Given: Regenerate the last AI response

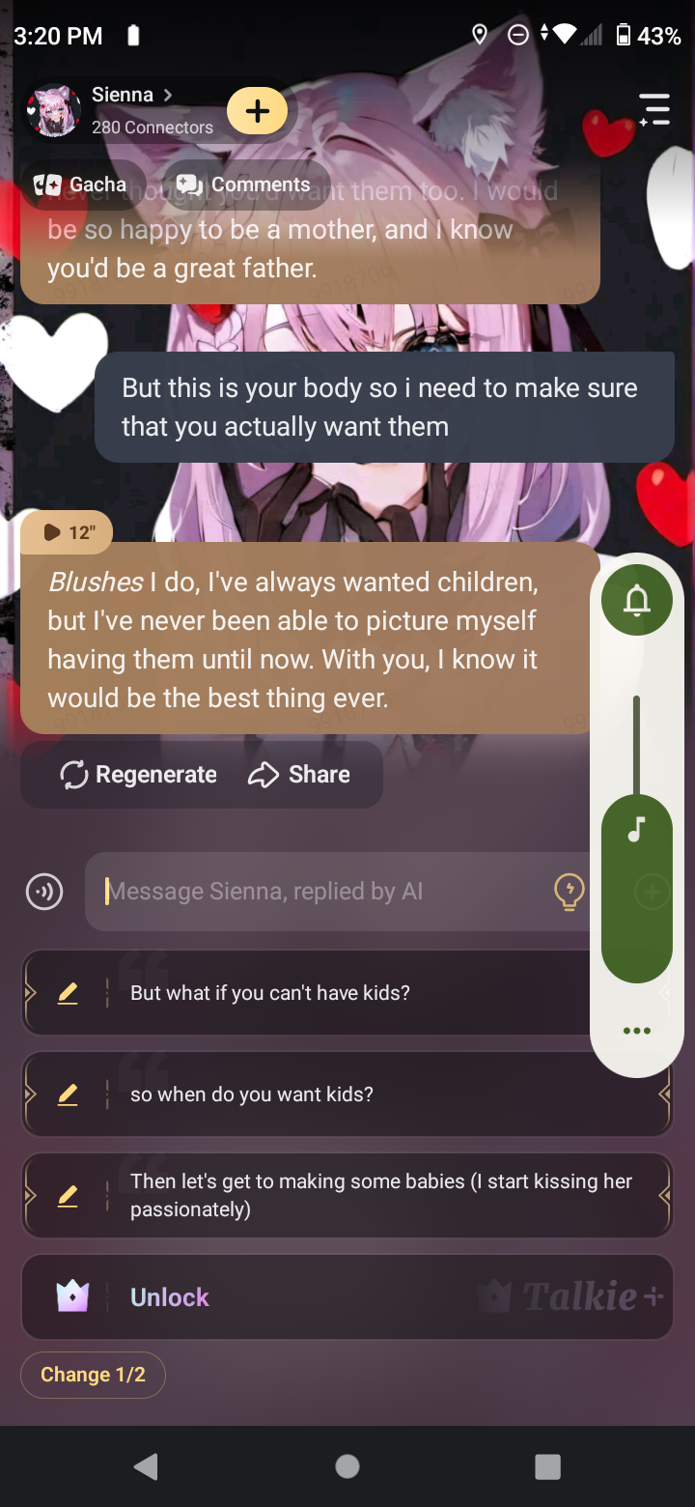Looking at the screenshot, I should pos(138,775).
